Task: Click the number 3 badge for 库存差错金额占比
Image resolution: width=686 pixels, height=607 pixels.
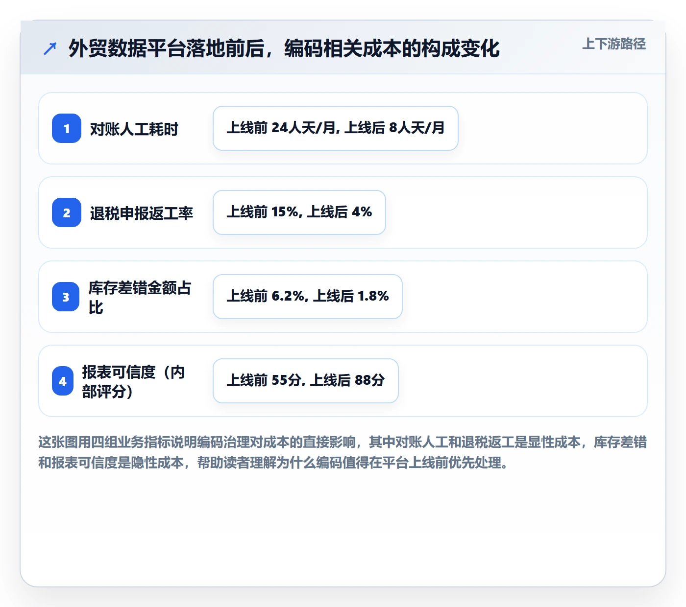Action: [x=66, y=297]
